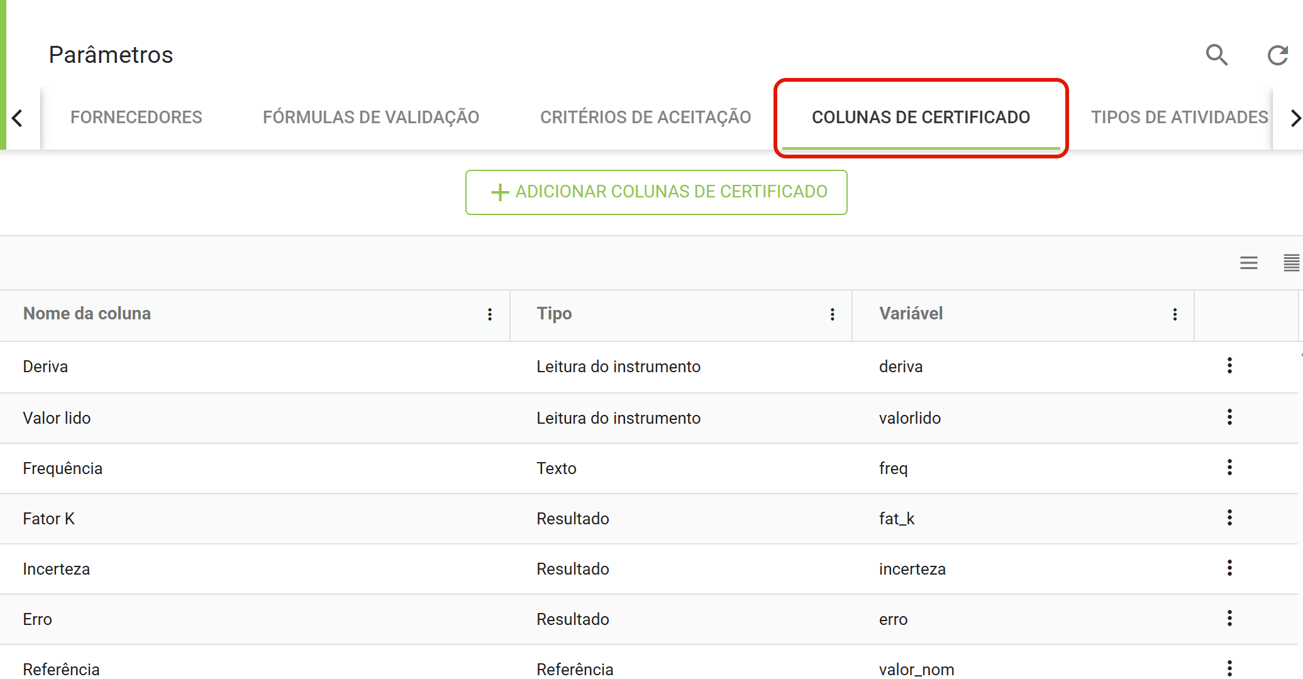Click the erro variable cell
The image size is (1303, 679).
click(893, 619)
